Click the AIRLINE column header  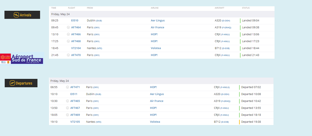click(155, 8)
